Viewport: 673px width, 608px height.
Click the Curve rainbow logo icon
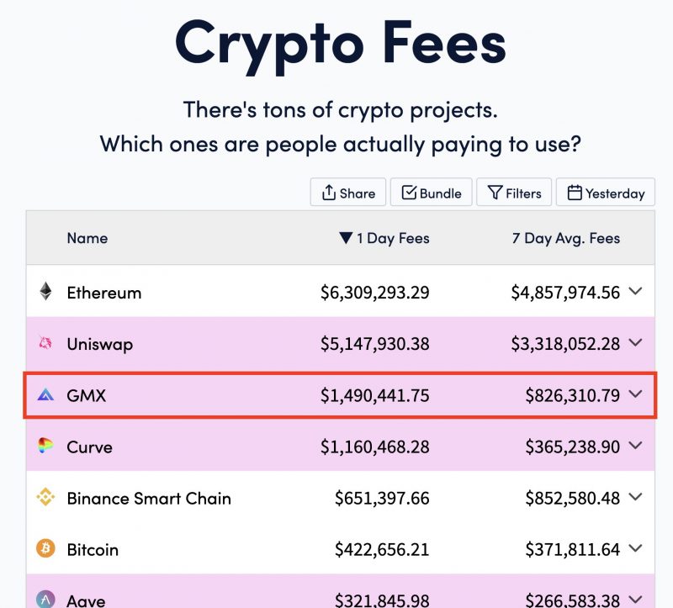pyautogui.click(x=45, y=446)
